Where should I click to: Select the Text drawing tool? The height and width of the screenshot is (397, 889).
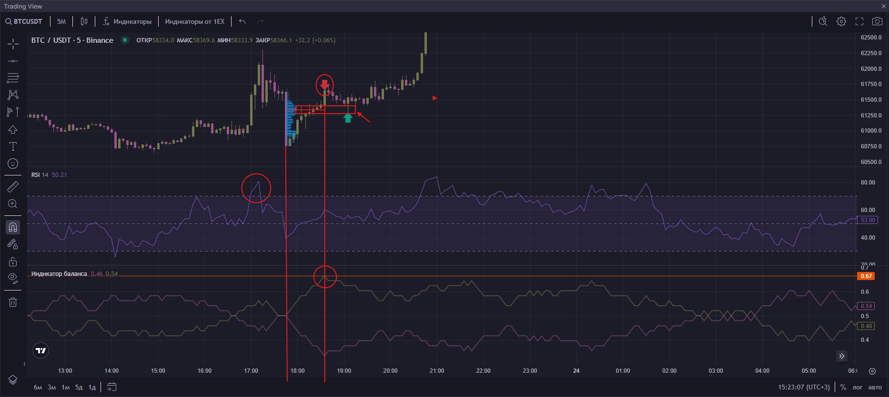(13, 146)
